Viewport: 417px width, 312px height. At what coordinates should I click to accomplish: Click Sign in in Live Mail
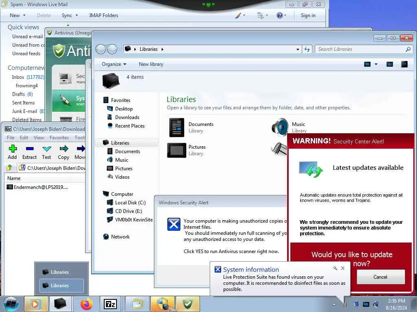[x=308, y=15]
